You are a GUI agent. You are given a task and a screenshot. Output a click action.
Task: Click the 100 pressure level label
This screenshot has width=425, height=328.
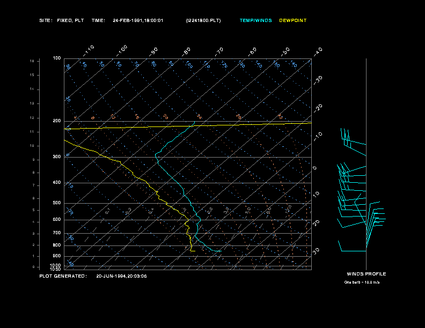tap(57, 58)
